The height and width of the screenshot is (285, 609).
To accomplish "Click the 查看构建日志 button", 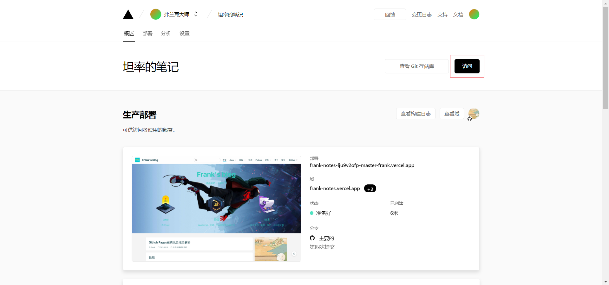I will tap(416, 114).
